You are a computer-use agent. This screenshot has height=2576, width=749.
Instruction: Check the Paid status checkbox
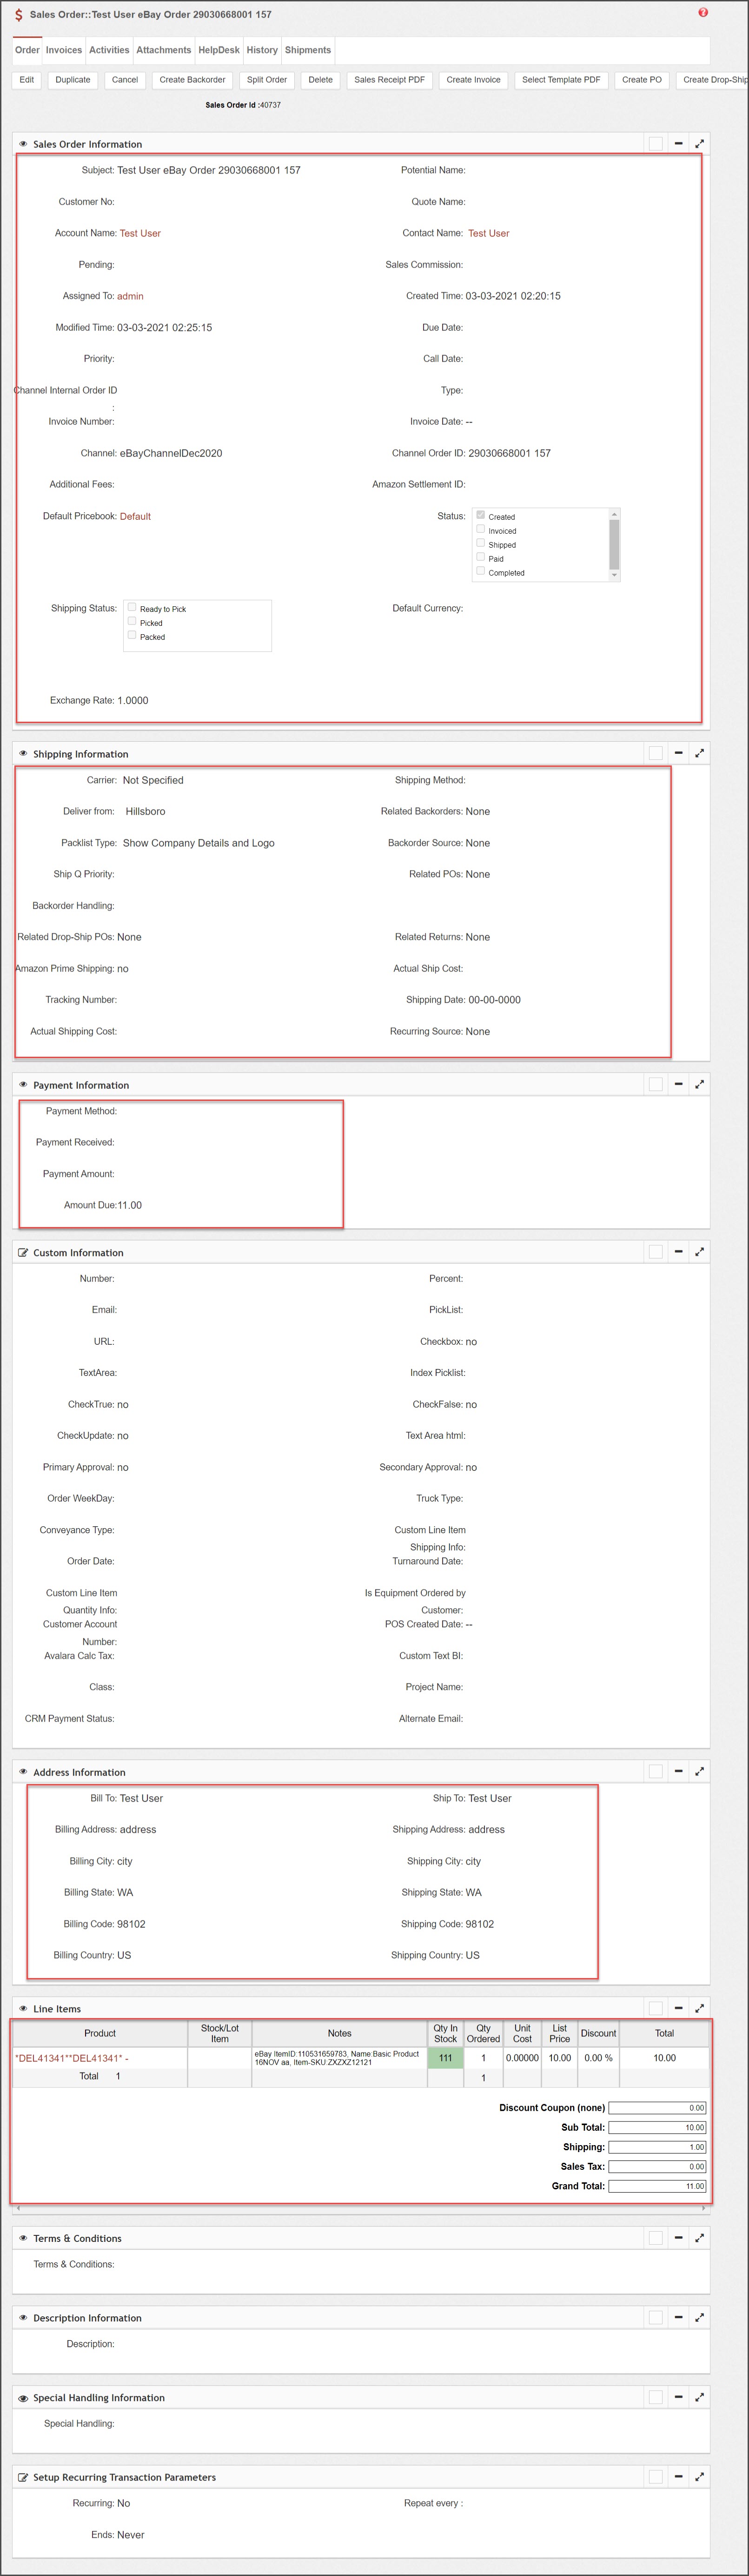tap(480, 557)
